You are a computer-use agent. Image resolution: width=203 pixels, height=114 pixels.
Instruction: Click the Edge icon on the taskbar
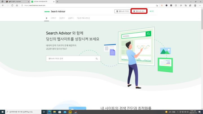[x=49, y=112]
